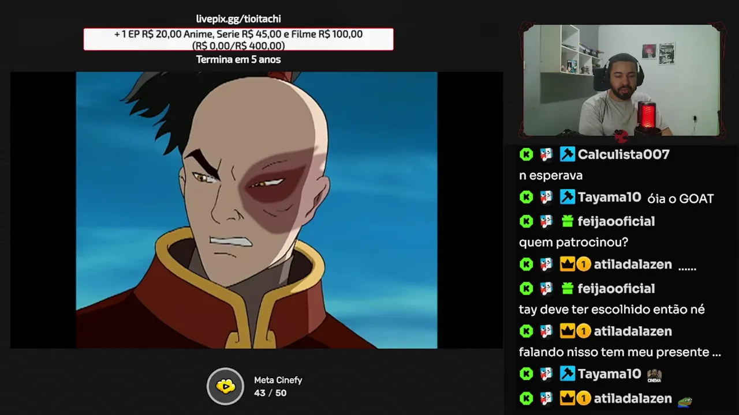739x415 pixels.
Task: Click the Tayama10 username beside 'óia o GOAT'
Action: pyautogui.click(x=609, y=198)
